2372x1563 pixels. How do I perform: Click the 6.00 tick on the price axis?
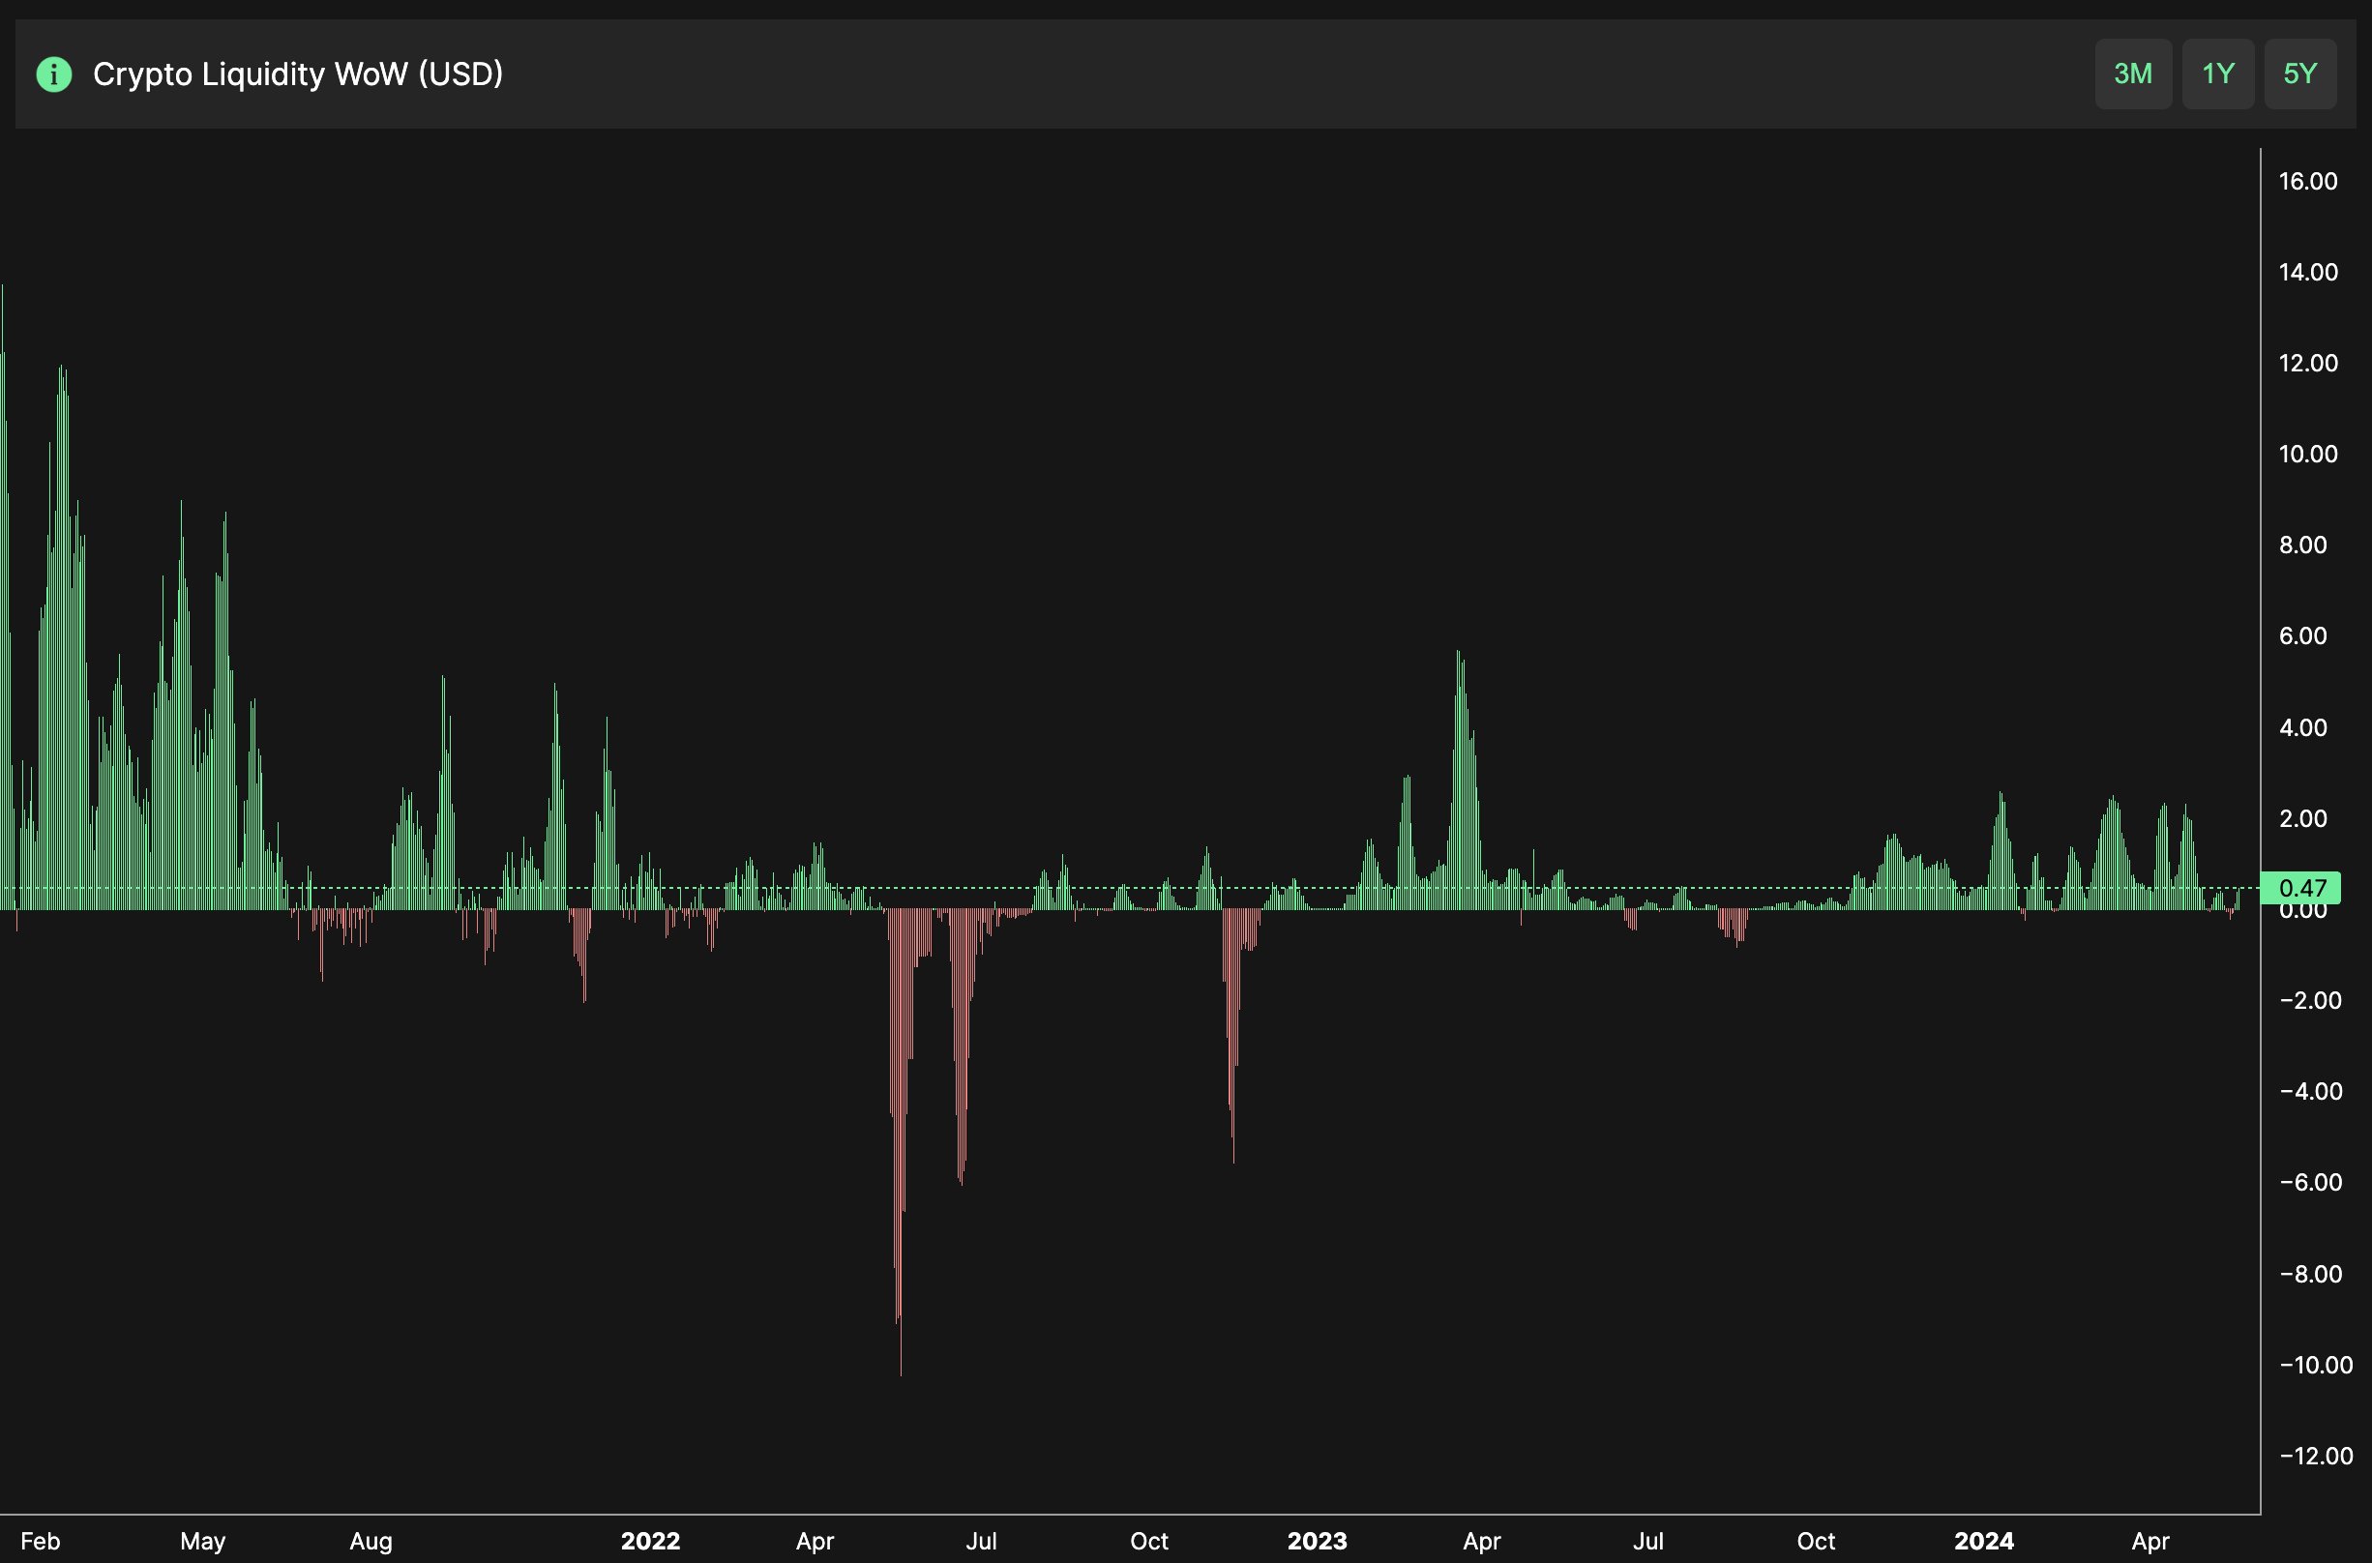pos(2302,636)
